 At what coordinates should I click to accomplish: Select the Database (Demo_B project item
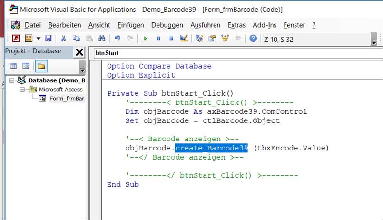click(57, 80)
